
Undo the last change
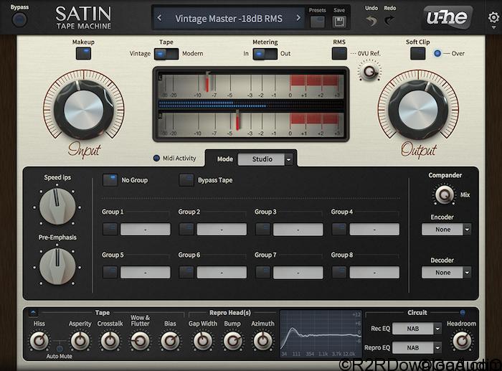click(x=371, y=21)
